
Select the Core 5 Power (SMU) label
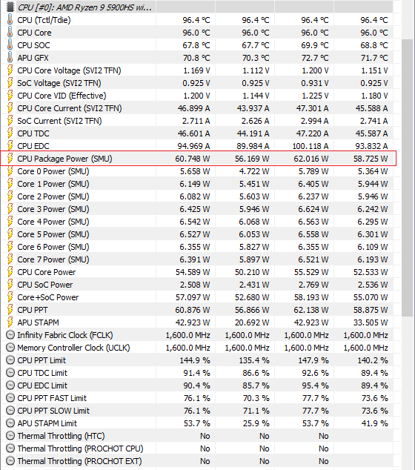tap(53, 234)
